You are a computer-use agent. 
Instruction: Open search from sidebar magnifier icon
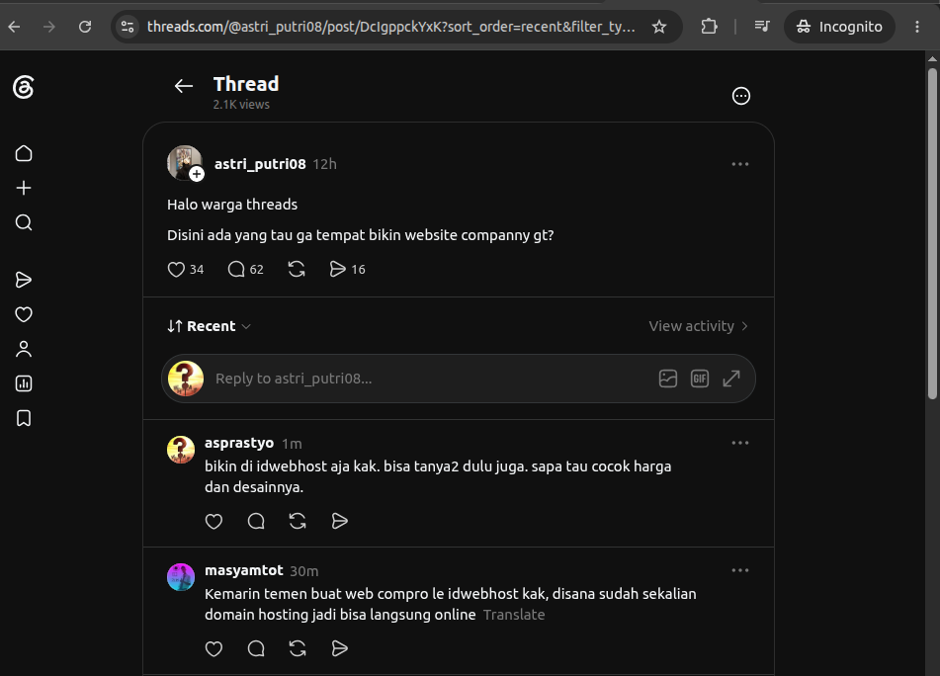click(24, 222)
